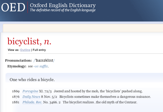Click the IPA transcription ˈbaɪsɪklɪst
Image resolution: width=163 pixels, height=112 pixels.
coord(44,60)
